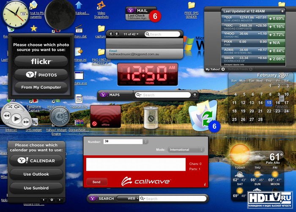Open the Yahoo Mail widget

[141, 14]
